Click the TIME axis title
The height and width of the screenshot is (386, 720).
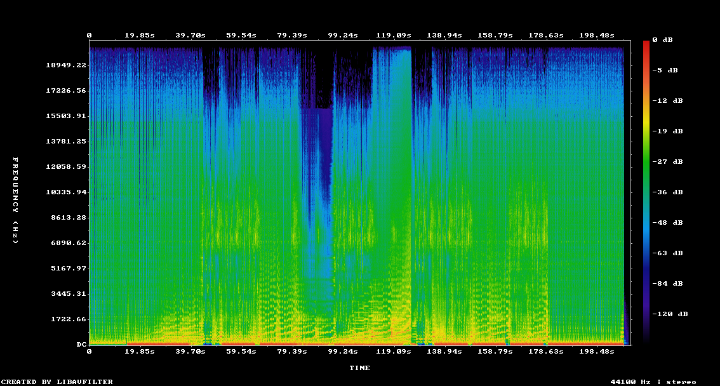point(359,368)
